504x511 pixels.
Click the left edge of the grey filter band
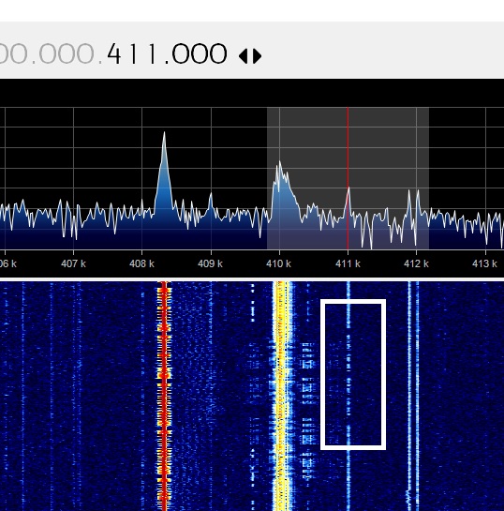coord(267,178)
